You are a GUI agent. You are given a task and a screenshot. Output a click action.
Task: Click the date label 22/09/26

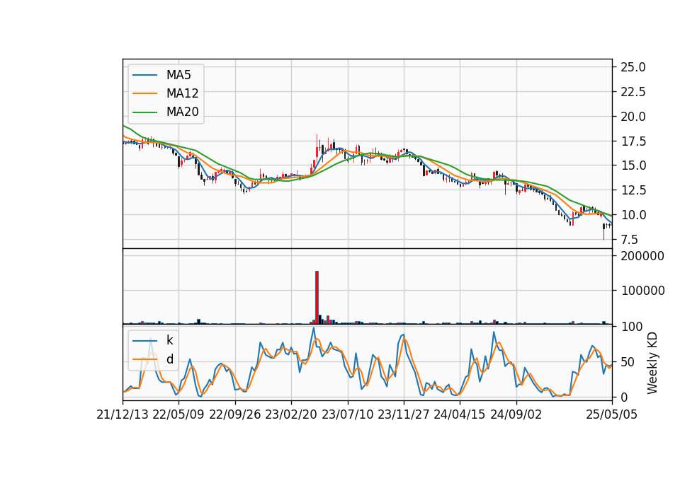(x=235, y=414)
